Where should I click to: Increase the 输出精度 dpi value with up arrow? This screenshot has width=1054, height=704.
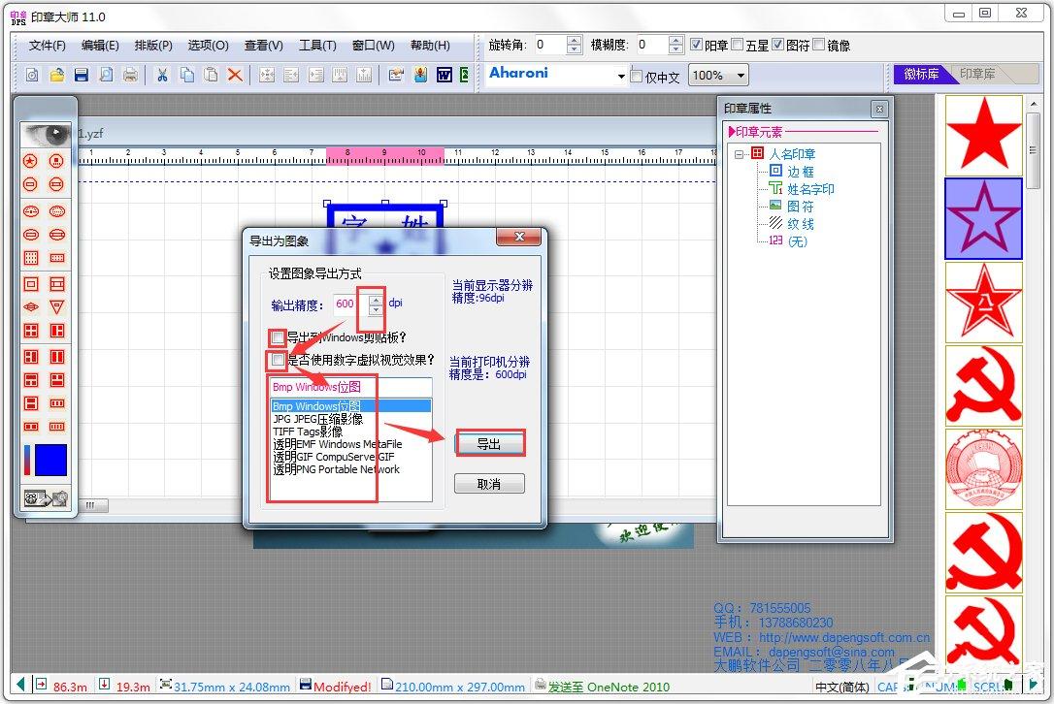(x=376, y=301)
